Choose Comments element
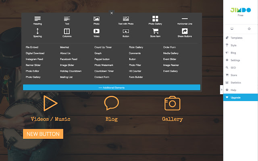The image size is (258, 161). coord(135,53)
